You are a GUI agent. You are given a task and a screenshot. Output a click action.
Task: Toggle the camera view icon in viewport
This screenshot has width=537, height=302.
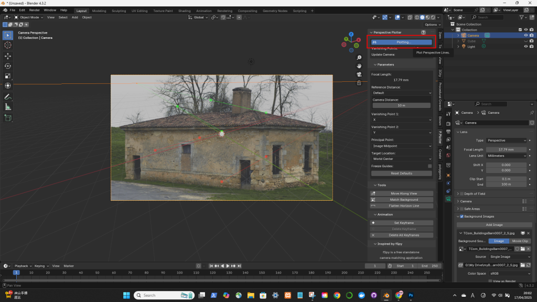point(359,74)
